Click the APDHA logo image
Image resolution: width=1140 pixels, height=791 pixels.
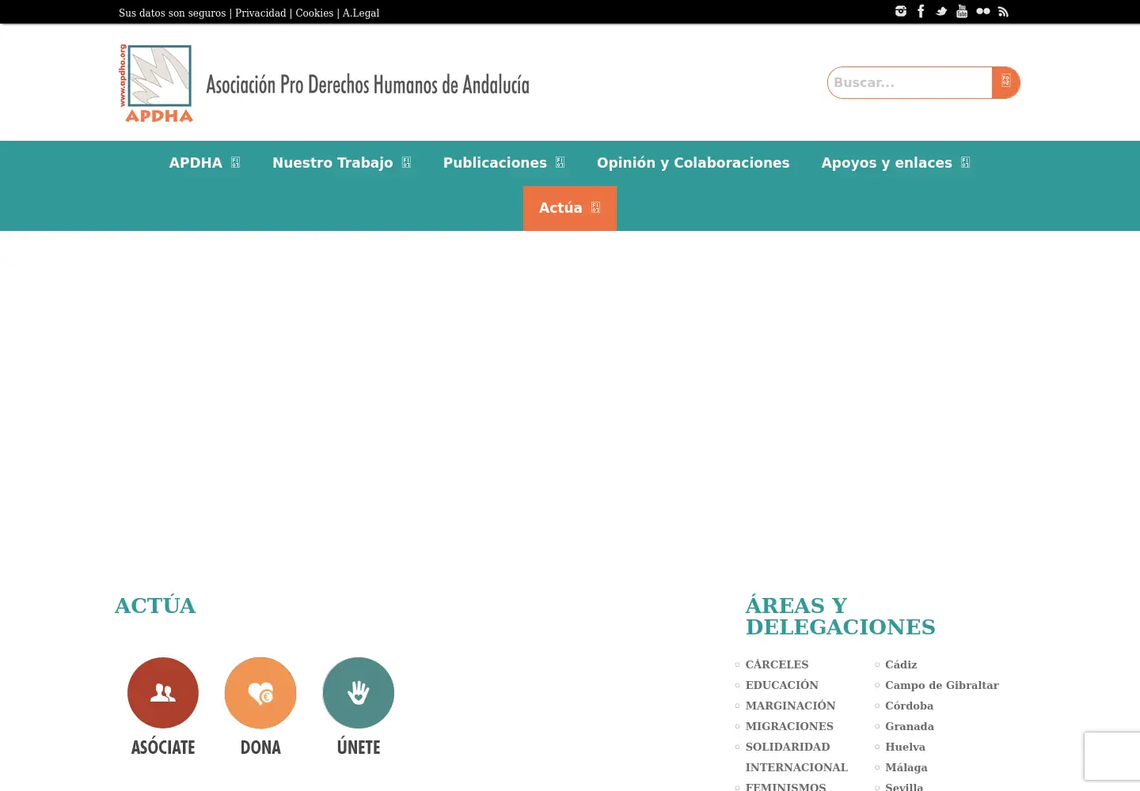point(157,83)
